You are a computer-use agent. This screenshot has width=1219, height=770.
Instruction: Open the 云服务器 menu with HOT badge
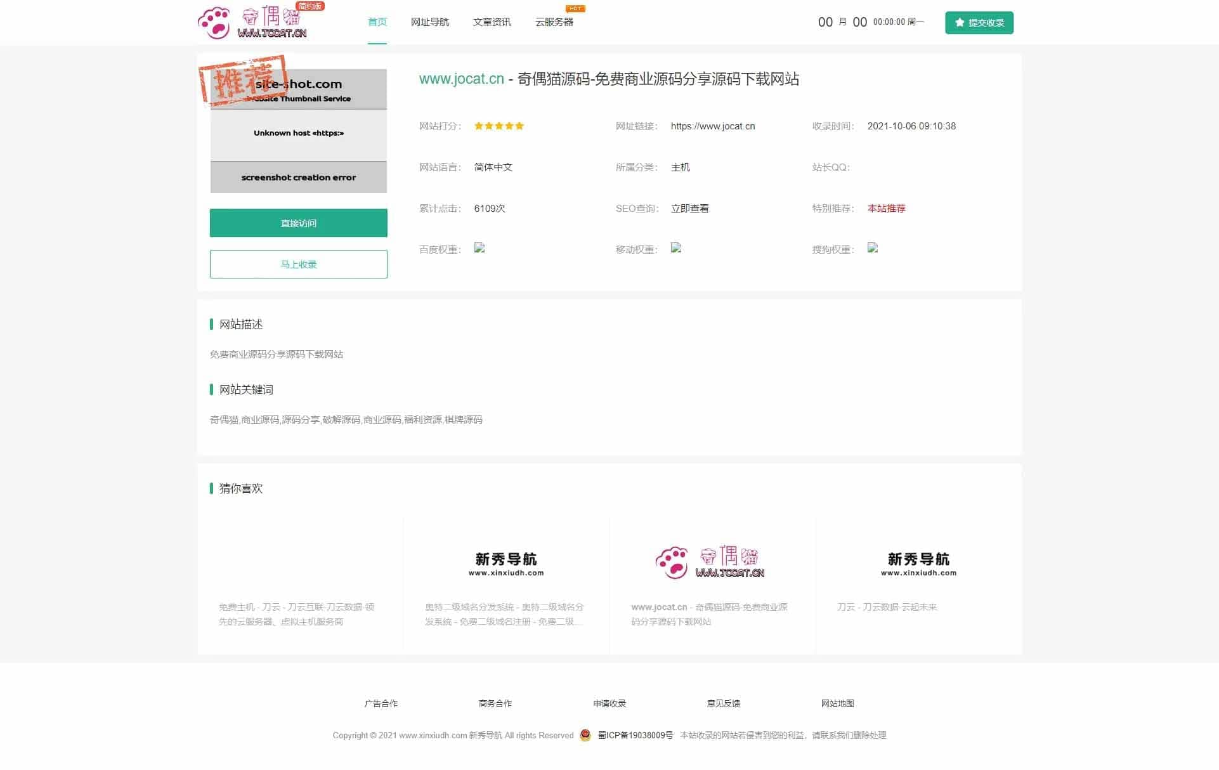point(554,22)
